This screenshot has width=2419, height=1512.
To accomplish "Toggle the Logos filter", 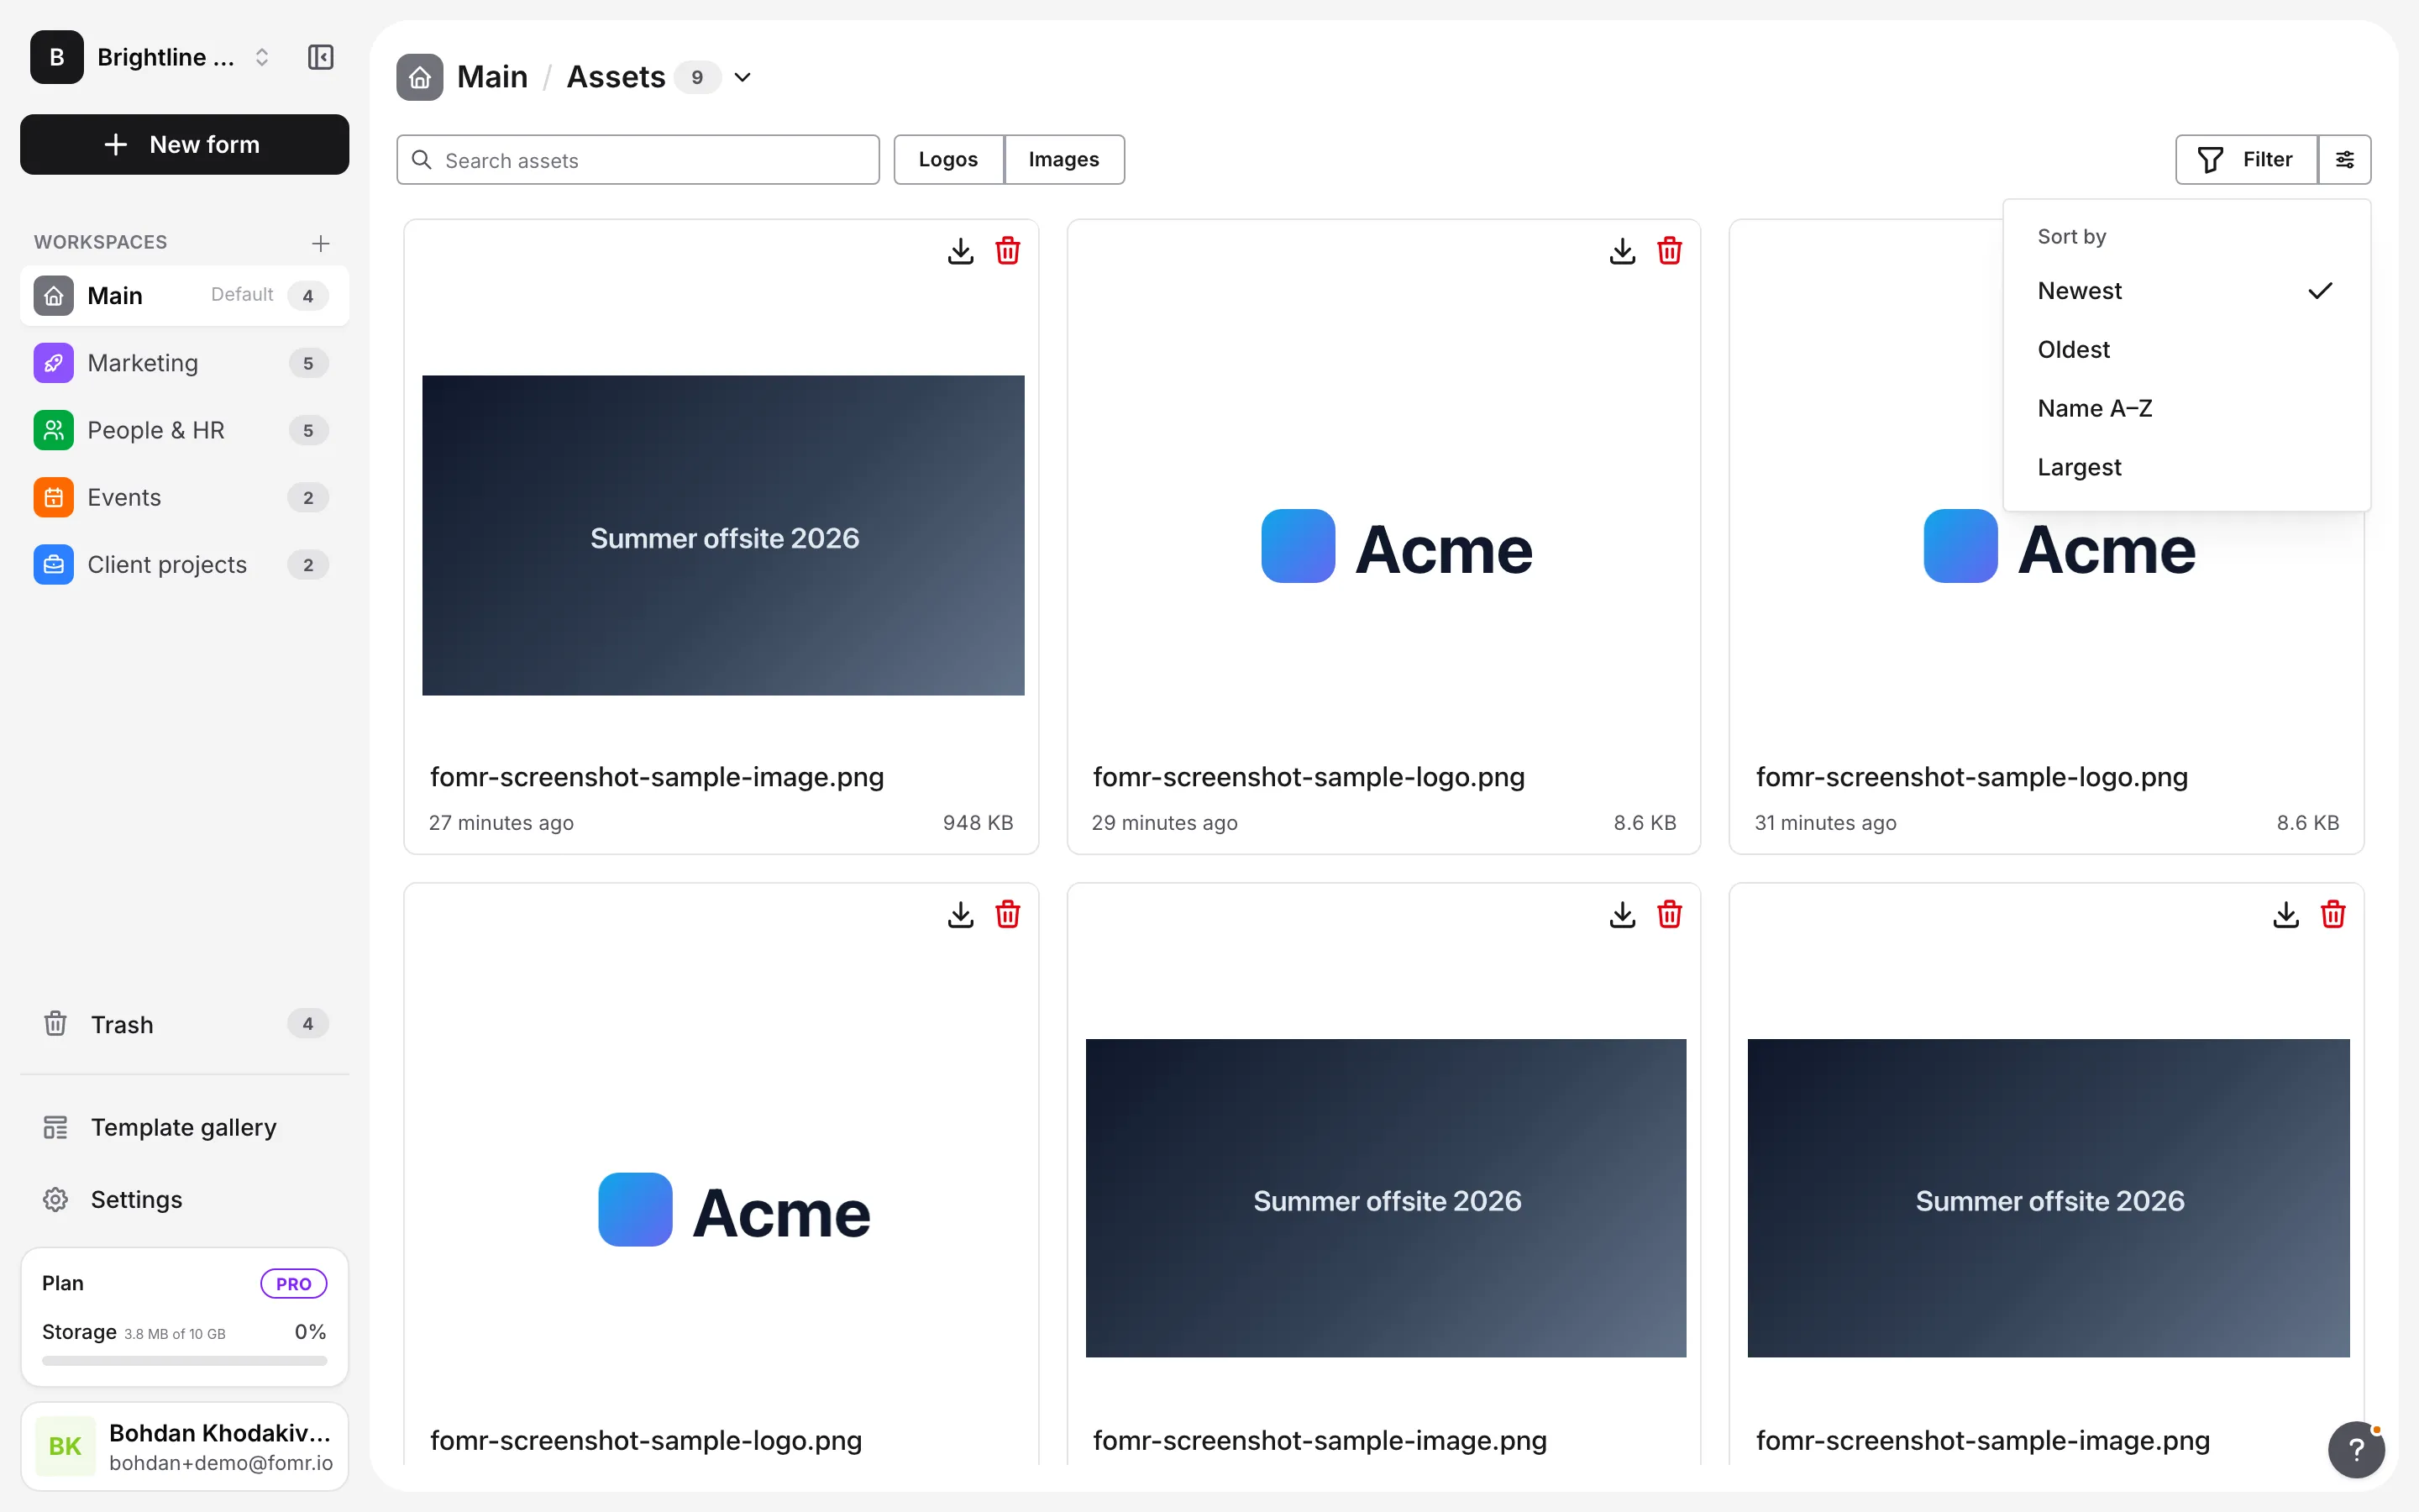I will 947,159.
